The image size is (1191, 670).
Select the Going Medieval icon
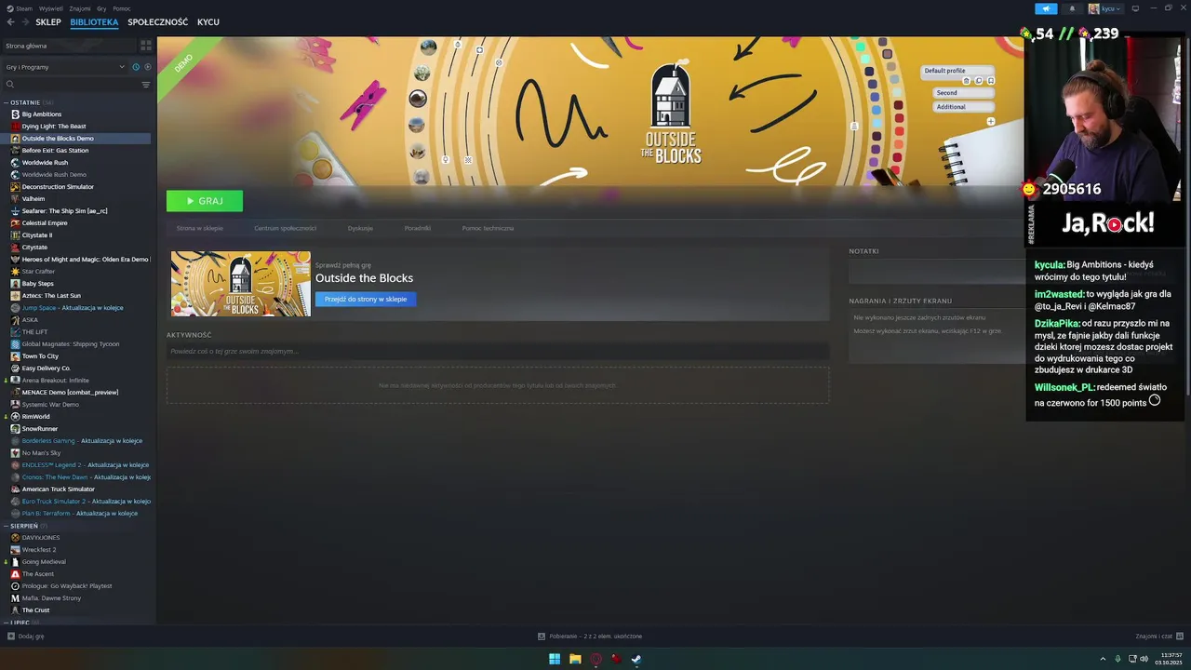(15, 562)
